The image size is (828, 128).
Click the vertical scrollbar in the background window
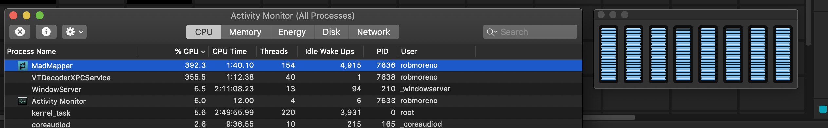[x=808, y=23]
